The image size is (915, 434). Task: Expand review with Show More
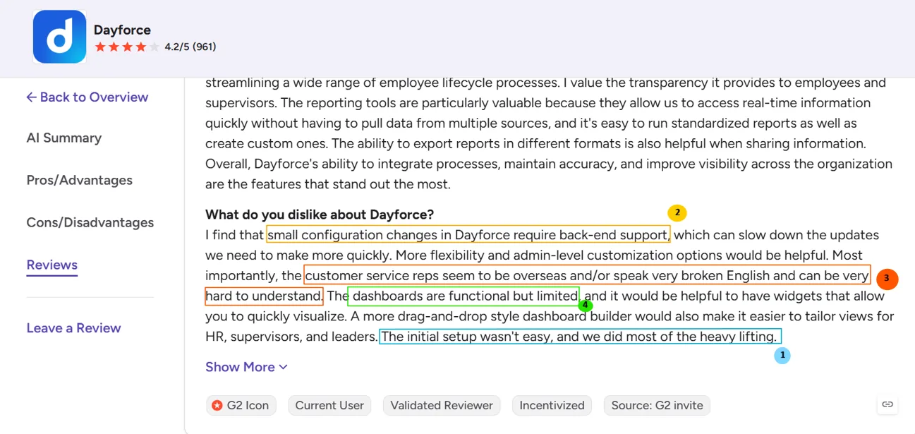(246, 367)
